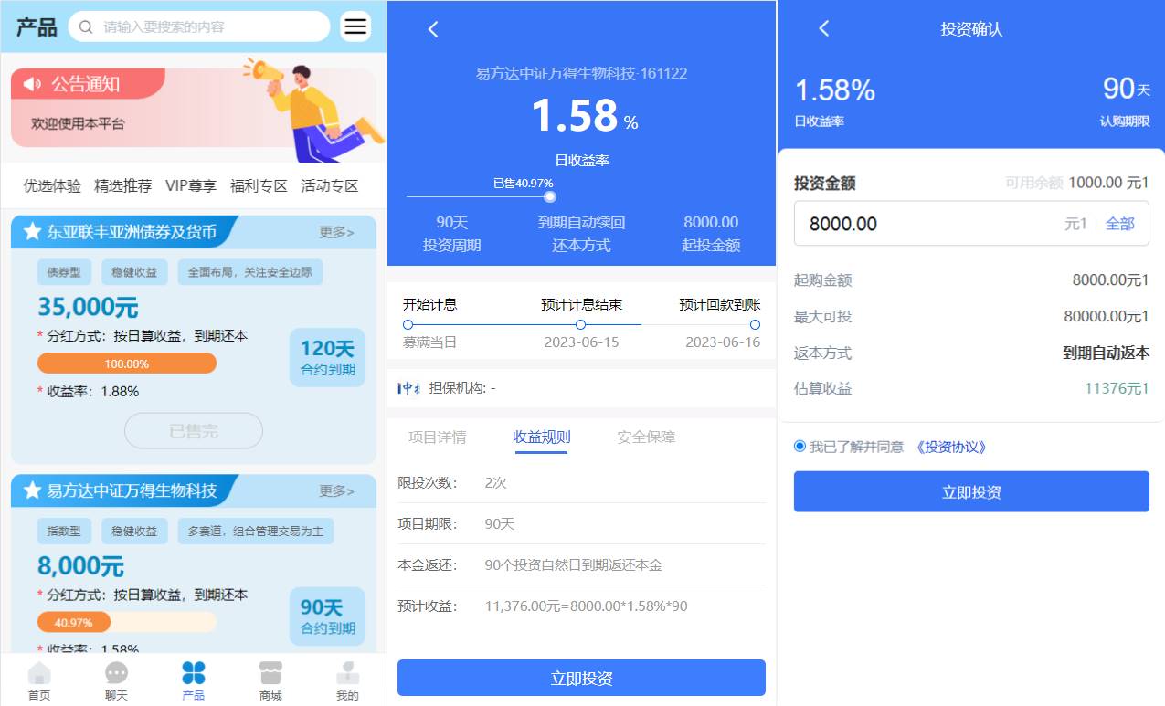Click the 已售40.97% progress slider handle
Viewport: 1165px width, 706px height.
coord(549,196)
